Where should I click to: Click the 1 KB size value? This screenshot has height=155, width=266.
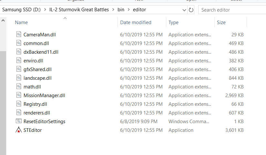pos(239,122)
